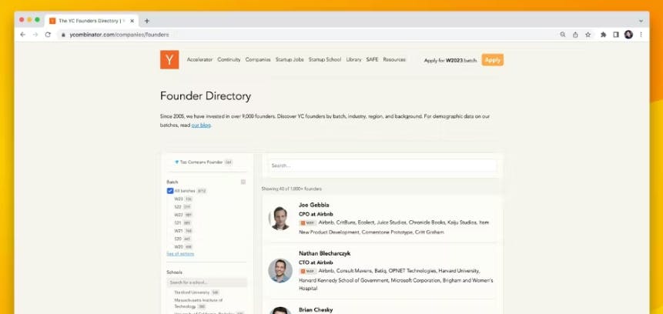Open the Startup School nav item
Image resolution: width=663 pixels, height=314 pixels.
pos(325,59)
